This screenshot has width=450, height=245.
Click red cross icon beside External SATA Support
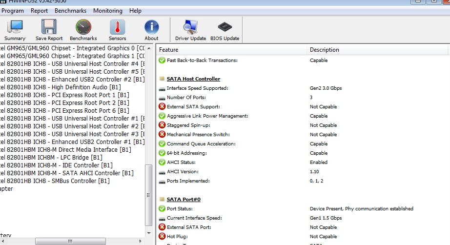point(162,107)
